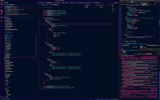The width and height of the screenshot is (160, 100).
Task: Show more DevTools tabs via chevron
Action: [150, 2]
